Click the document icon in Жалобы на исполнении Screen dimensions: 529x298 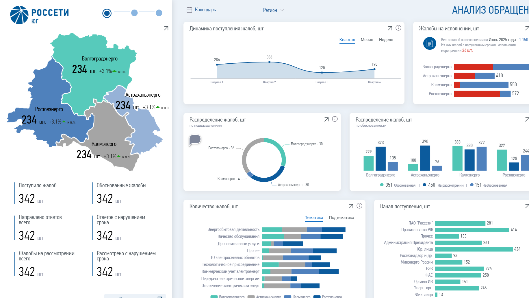[430, 43]
